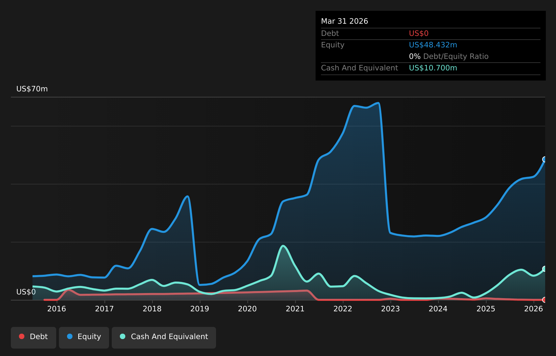Click the 2016 x-axis label
This screenshot has width=556, height=356.
pyautogui.click(x=57, y=309)
